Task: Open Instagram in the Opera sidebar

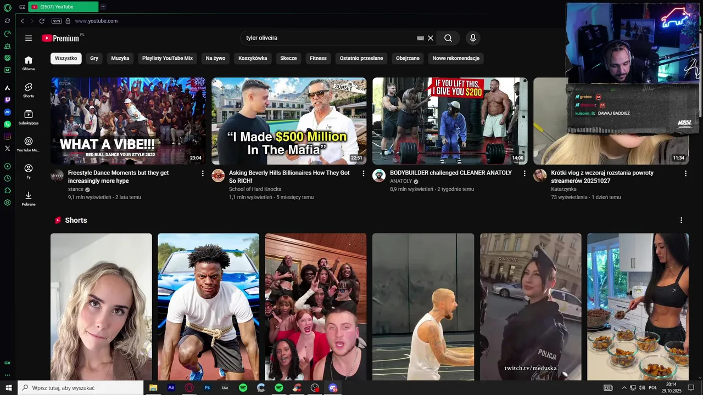Action: [7, 136]
